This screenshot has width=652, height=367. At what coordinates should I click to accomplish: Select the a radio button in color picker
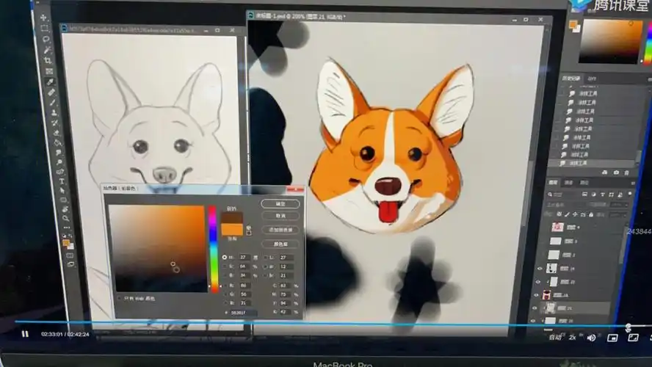click(265, 266)
